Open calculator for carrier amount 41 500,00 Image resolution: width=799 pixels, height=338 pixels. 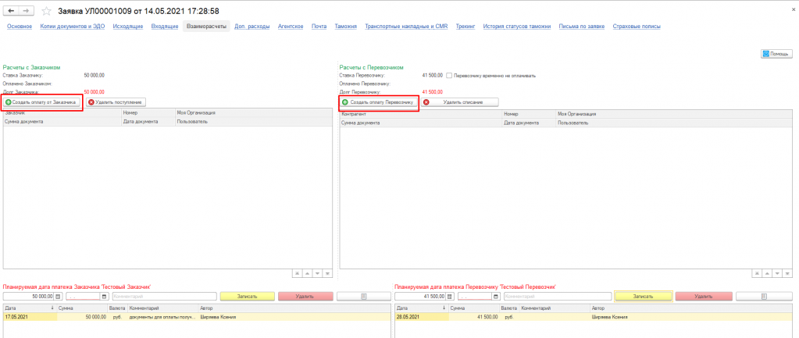click(x=449, y=297)
